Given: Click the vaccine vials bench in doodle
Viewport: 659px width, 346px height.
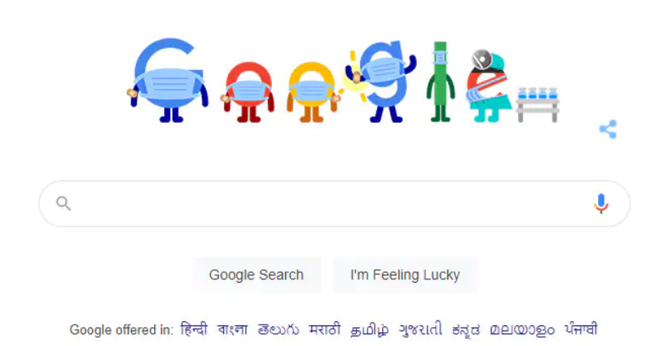Looking at the screenshot, I should [x=538, y=105].
